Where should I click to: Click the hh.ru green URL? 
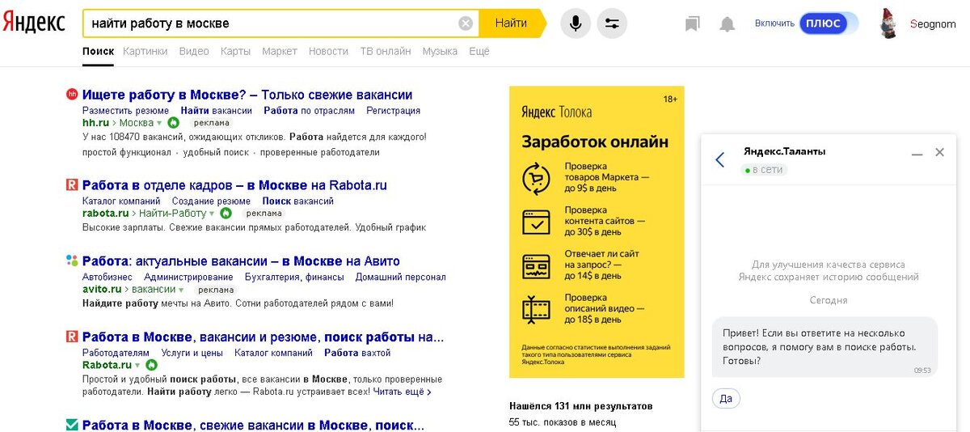pyautogui.click(x=95, y=123)
